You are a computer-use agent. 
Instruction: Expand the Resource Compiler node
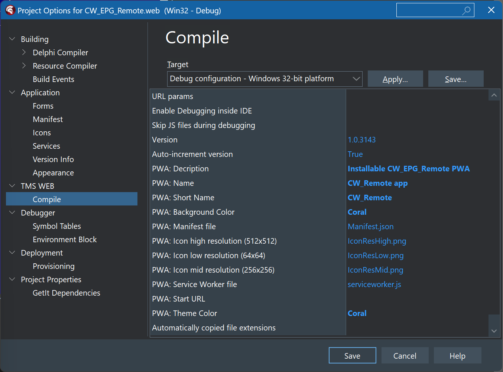(24, 66)
